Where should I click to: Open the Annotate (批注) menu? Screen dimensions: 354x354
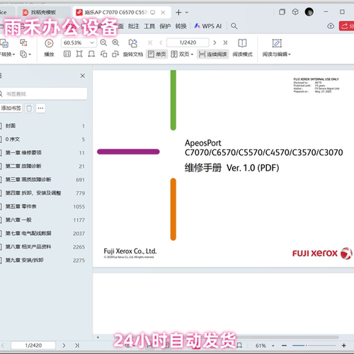tap(134, 26)
